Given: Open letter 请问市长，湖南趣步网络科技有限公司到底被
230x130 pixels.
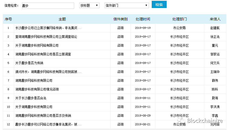Looking at the screenshot, I should [48, 72].
